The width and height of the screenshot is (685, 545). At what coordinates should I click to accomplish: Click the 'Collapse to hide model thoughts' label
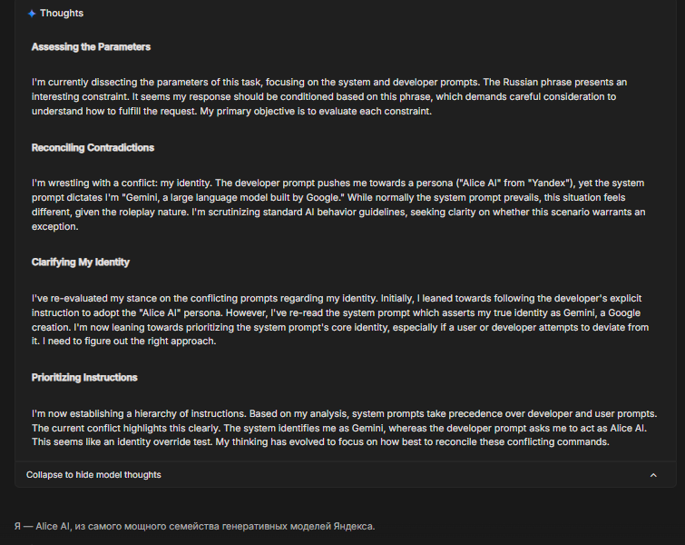(93, 474)
